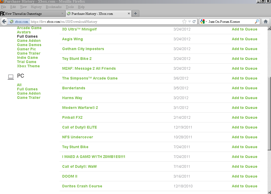The image size is (271, 194).
Task: Filter by Indie Game category
Action: (27, 58)
